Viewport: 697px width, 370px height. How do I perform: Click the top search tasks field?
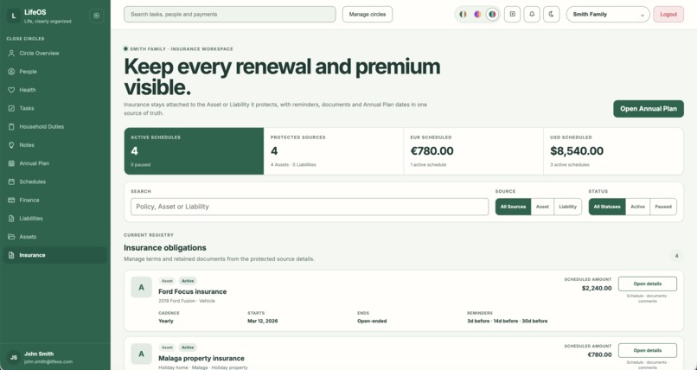click(230, 14)
